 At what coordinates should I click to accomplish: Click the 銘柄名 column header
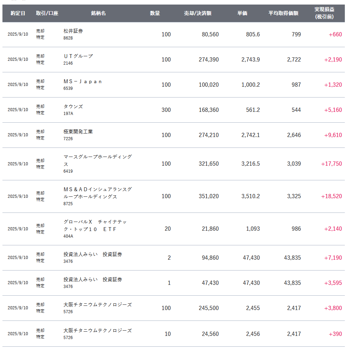98,13
